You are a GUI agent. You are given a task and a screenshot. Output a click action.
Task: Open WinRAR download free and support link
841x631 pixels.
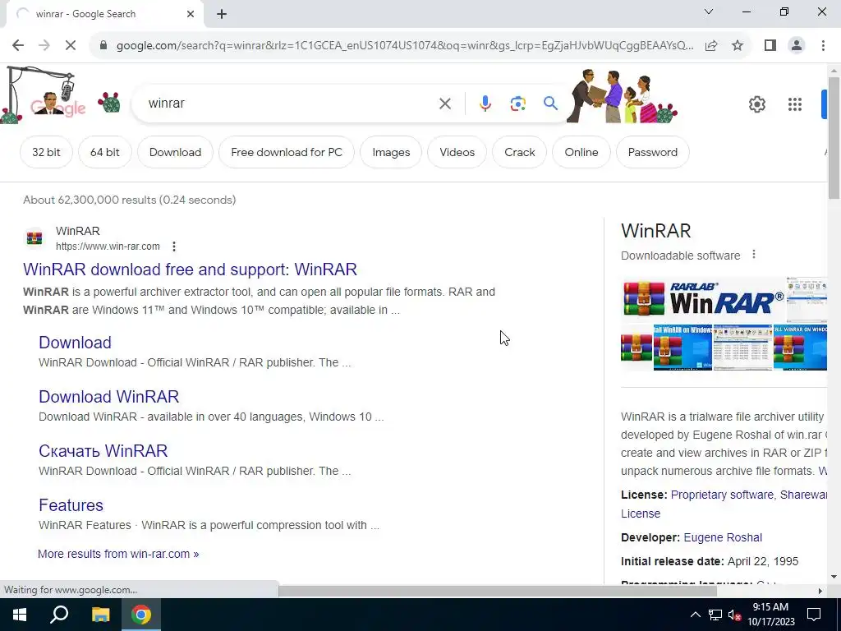click(x=190, y=269)
